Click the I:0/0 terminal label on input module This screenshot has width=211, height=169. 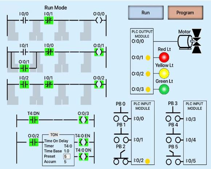(x=139, y=119)
